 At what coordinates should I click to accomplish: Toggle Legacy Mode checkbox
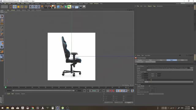pyautogui.click(x=149, y=86)
